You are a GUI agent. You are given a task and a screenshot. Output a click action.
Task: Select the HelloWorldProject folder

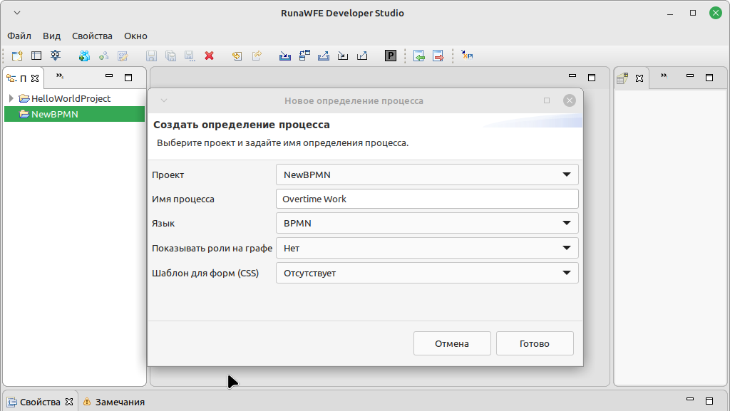[x=65, y=98]
